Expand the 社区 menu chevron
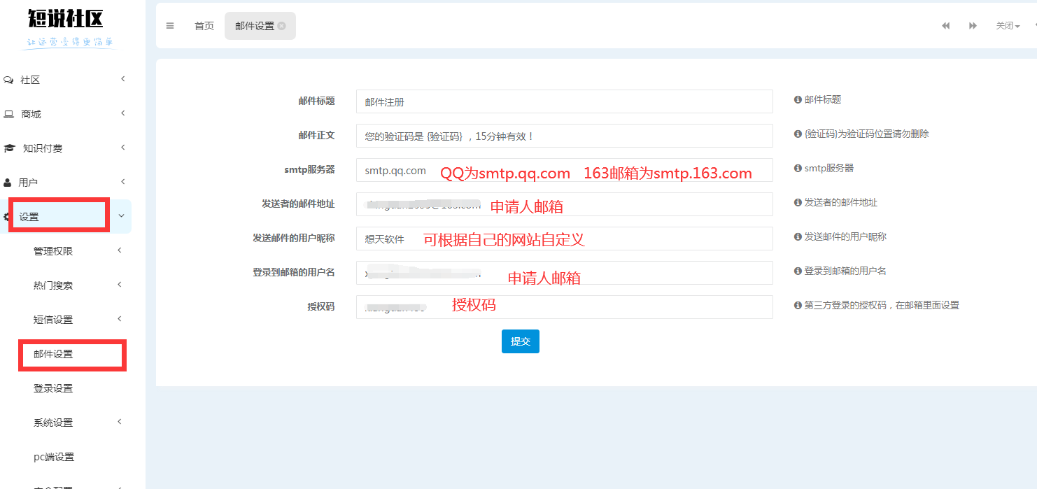The height and width of the screenshot is (489, 1037). [122, 79]
